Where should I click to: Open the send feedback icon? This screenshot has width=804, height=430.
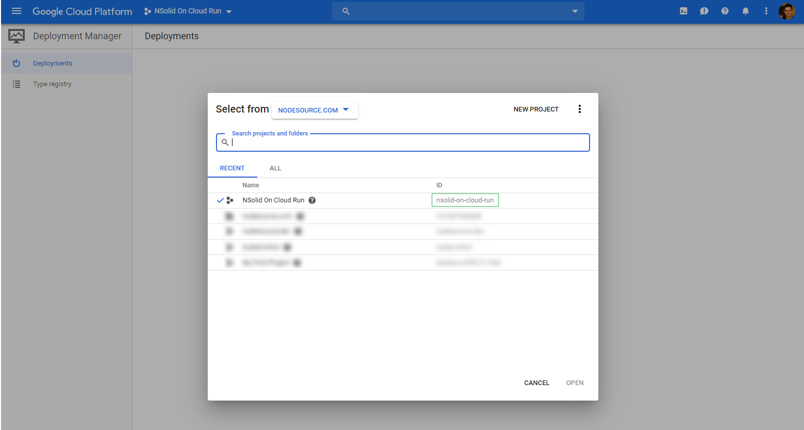704,11
